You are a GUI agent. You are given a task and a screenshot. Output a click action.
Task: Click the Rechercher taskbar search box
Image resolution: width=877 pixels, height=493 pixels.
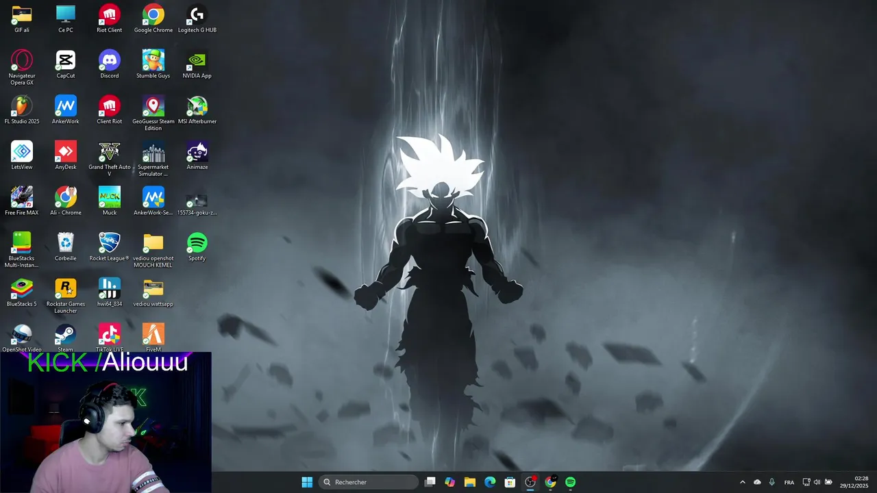click(x=369, y=482)
